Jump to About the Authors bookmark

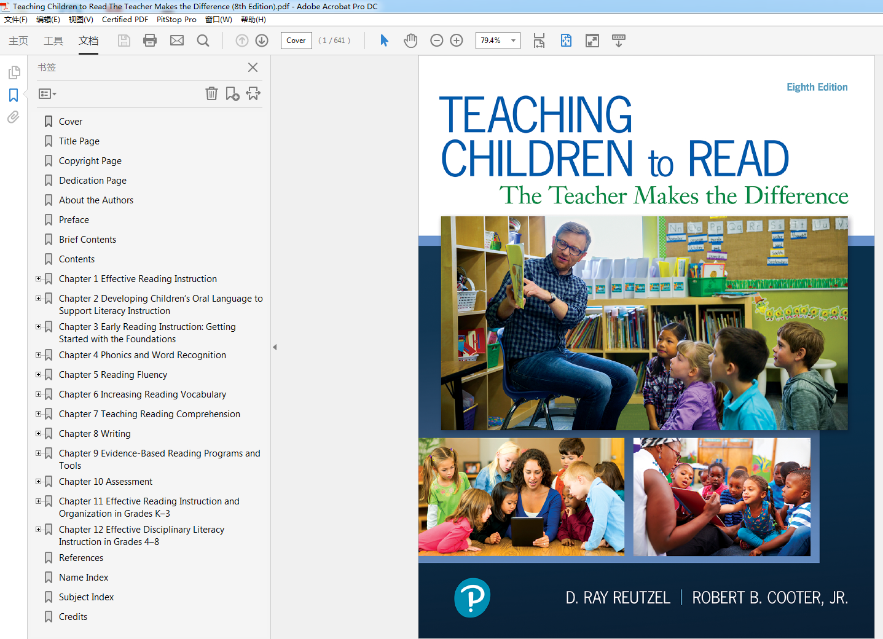96,200
